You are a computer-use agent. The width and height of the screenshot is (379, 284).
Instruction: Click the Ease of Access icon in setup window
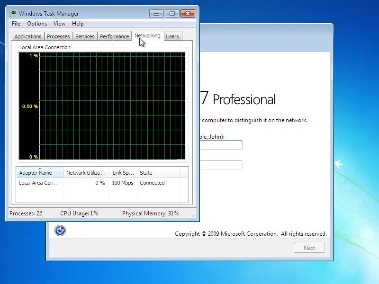click(60, 231)
